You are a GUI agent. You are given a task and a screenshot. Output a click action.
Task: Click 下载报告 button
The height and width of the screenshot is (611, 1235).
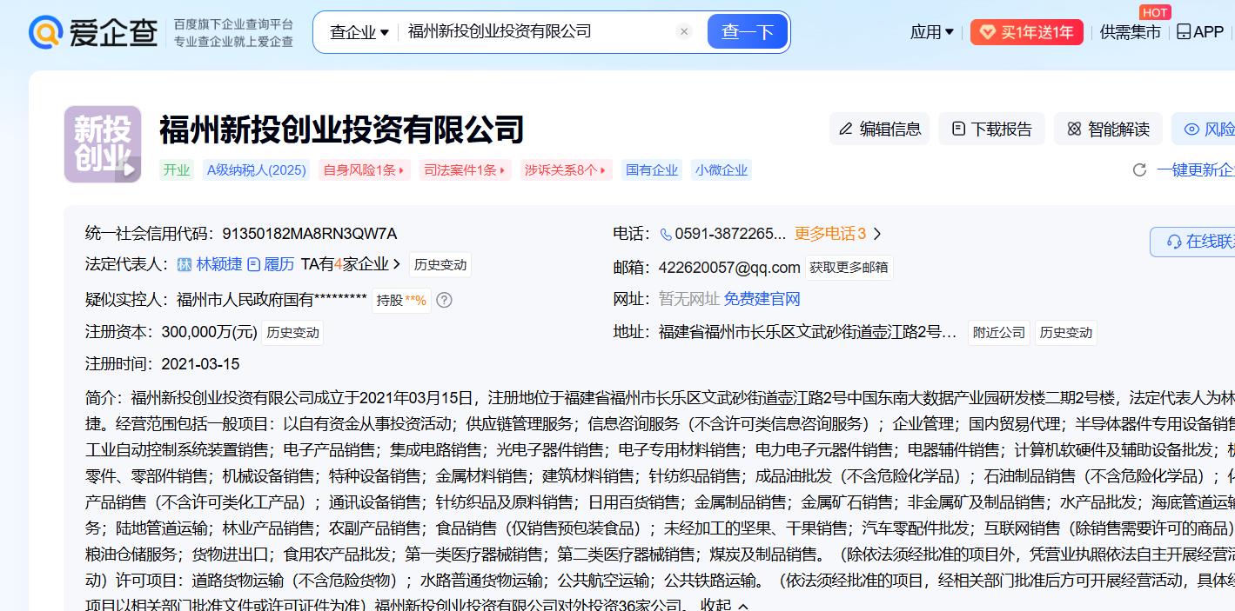[991, 129]
